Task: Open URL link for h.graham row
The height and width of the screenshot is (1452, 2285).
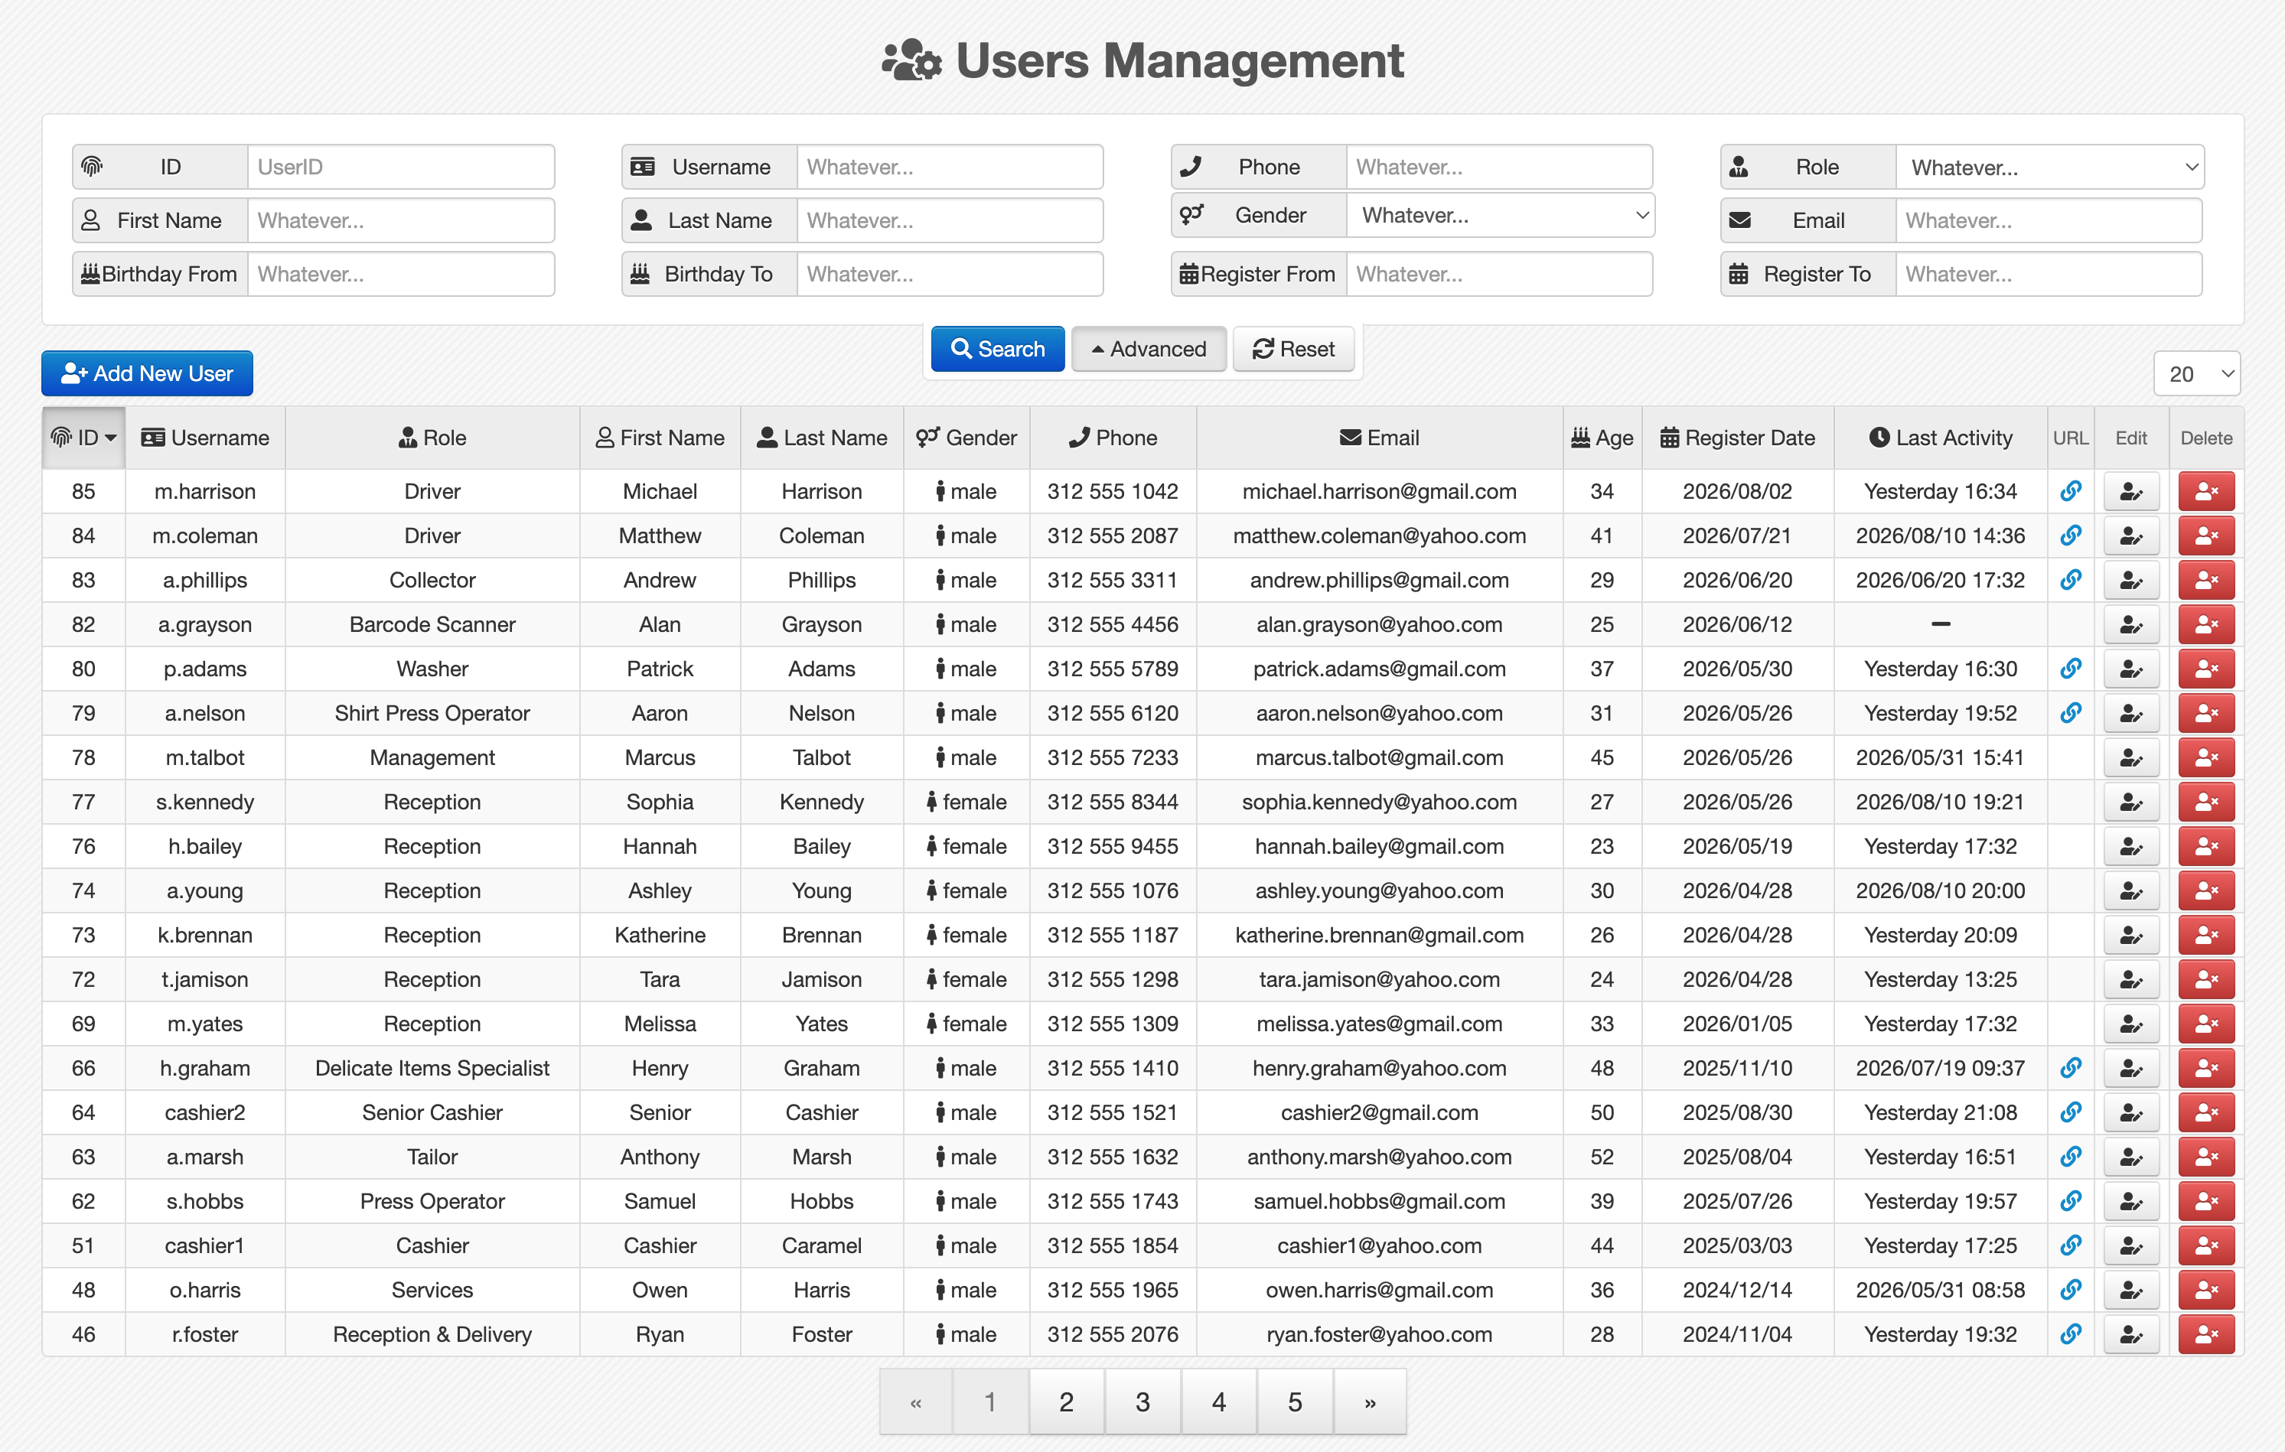Action: coord(2071,1068)
